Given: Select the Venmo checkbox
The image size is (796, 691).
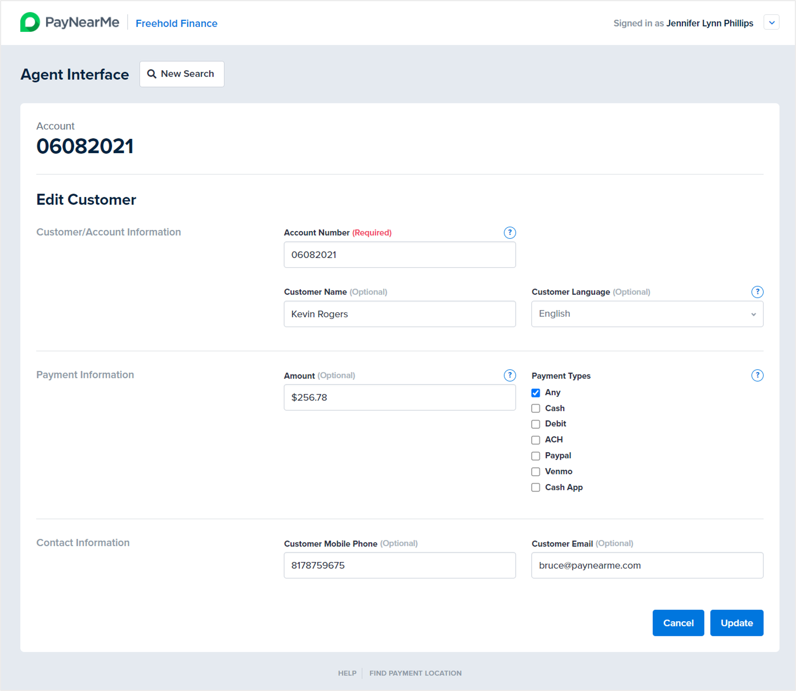Looking at the screenshot, I should tap(536, 472).
